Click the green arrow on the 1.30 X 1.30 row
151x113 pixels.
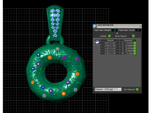click(x=135, y=53)
